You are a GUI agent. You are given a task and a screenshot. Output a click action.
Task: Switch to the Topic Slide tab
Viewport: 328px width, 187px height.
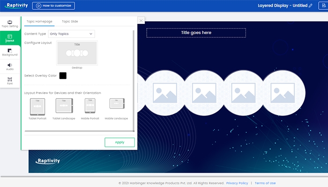[x=70, y=22]
